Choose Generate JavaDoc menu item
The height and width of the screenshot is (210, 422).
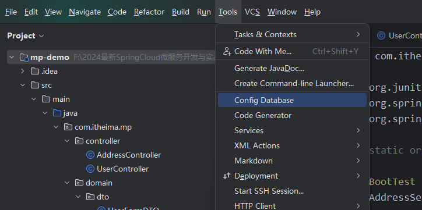click(x=292, y=68)
